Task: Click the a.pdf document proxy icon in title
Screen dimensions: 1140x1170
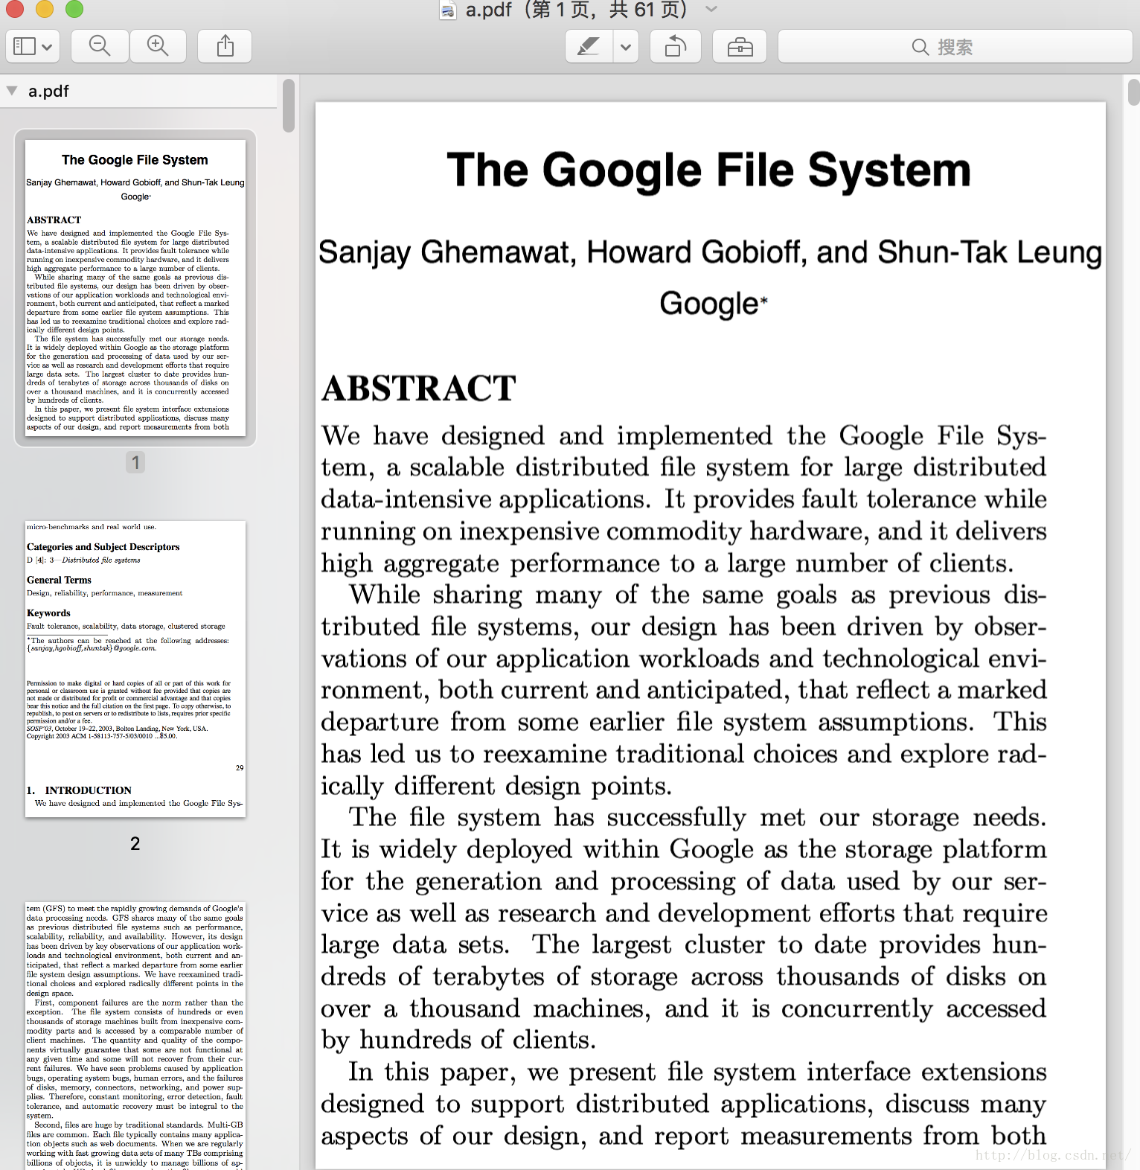Action: [x=448, y=10]
